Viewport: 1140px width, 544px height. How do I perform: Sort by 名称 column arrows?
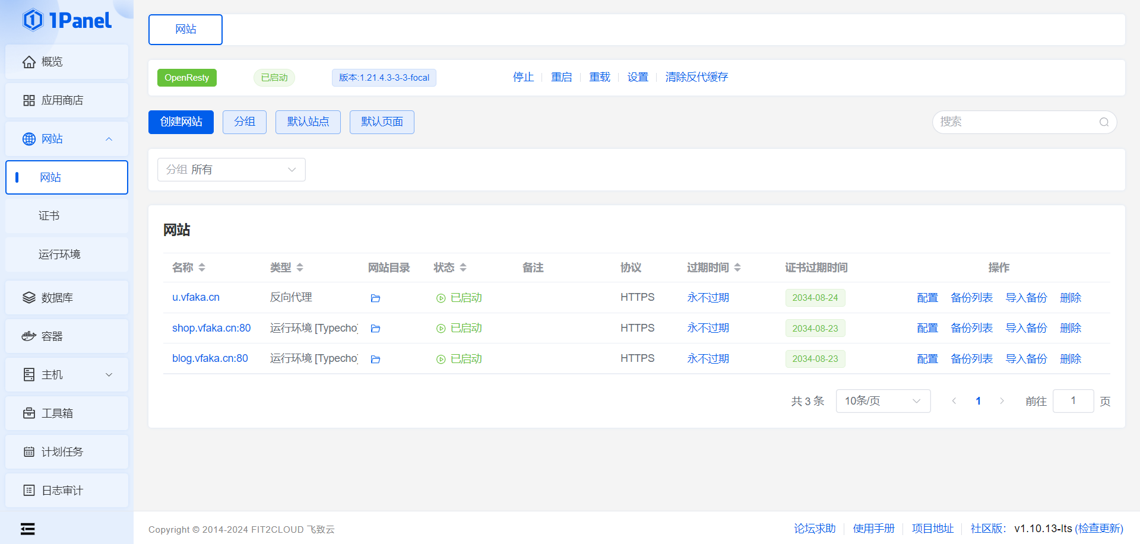point(202,268)
